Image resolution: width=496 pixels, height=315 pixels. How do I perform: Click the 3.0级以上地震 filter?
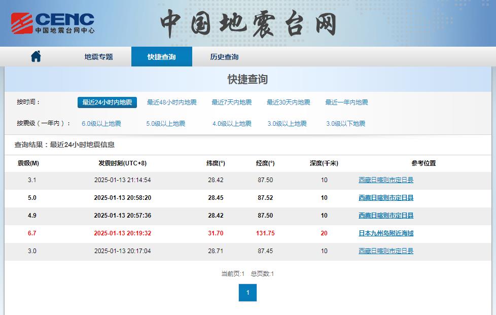pos(287,124)
